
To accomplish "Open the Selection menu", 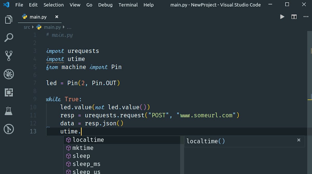I will click(54, 5).
